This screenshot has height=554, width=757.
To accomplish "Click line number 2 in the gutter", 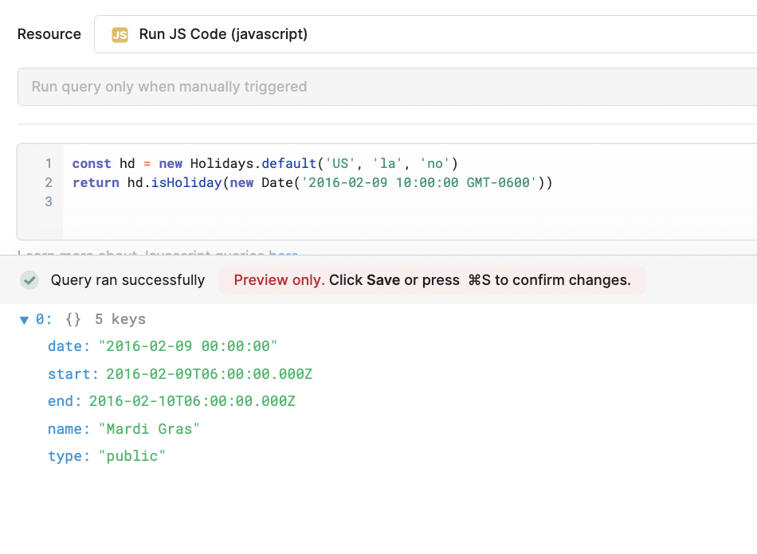I will click(x=48, y=183).
